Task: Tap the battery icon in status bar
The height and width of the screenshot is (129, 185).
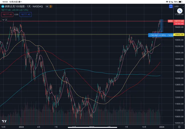Action: pos(180,2)
